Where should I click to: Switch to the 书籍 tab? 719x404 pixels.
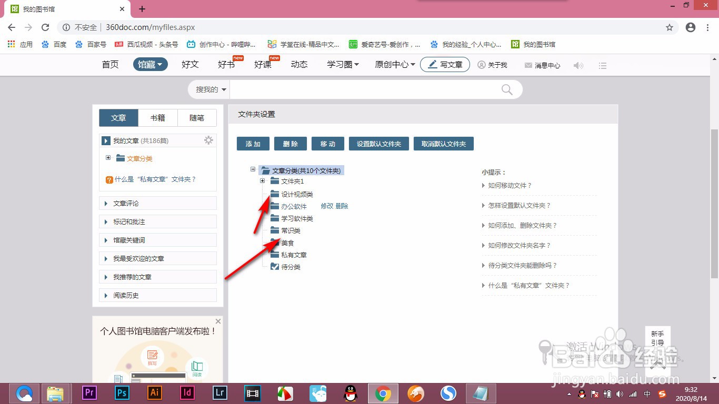pyautogui.click(x=157, y=117)
